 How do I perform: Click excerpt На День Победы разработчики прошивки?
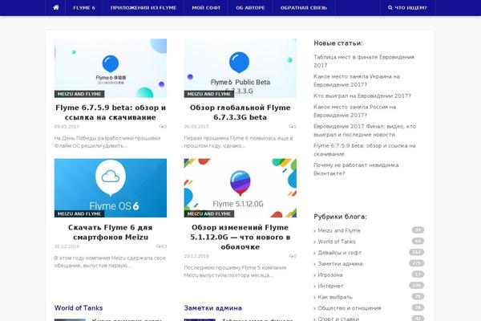[107, 142]
